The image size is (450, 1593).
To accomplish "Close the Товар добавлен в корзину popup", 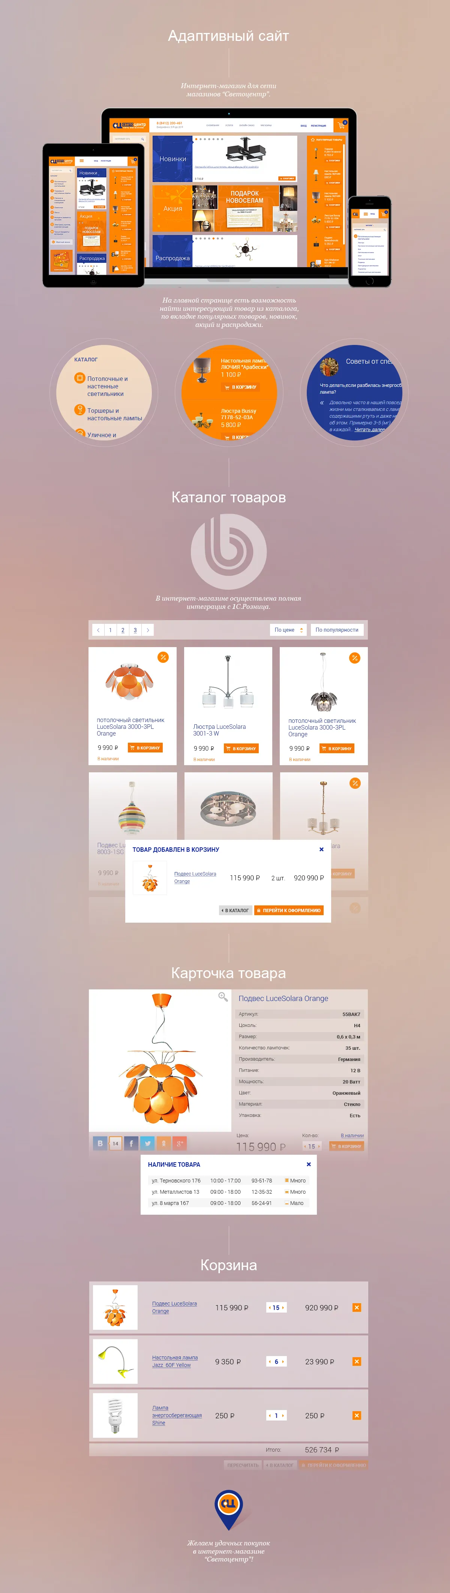I will click(321, 849).
